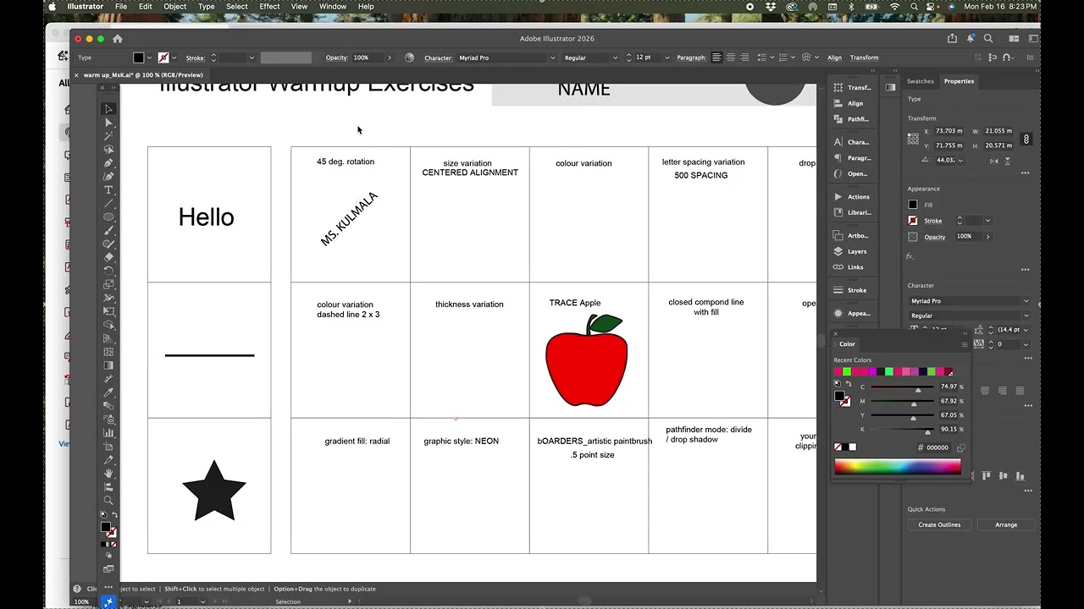The height and width of the screenshot is (609, 1084).
Task: Click the hex color value field
Action: click(x=939, y=447)
